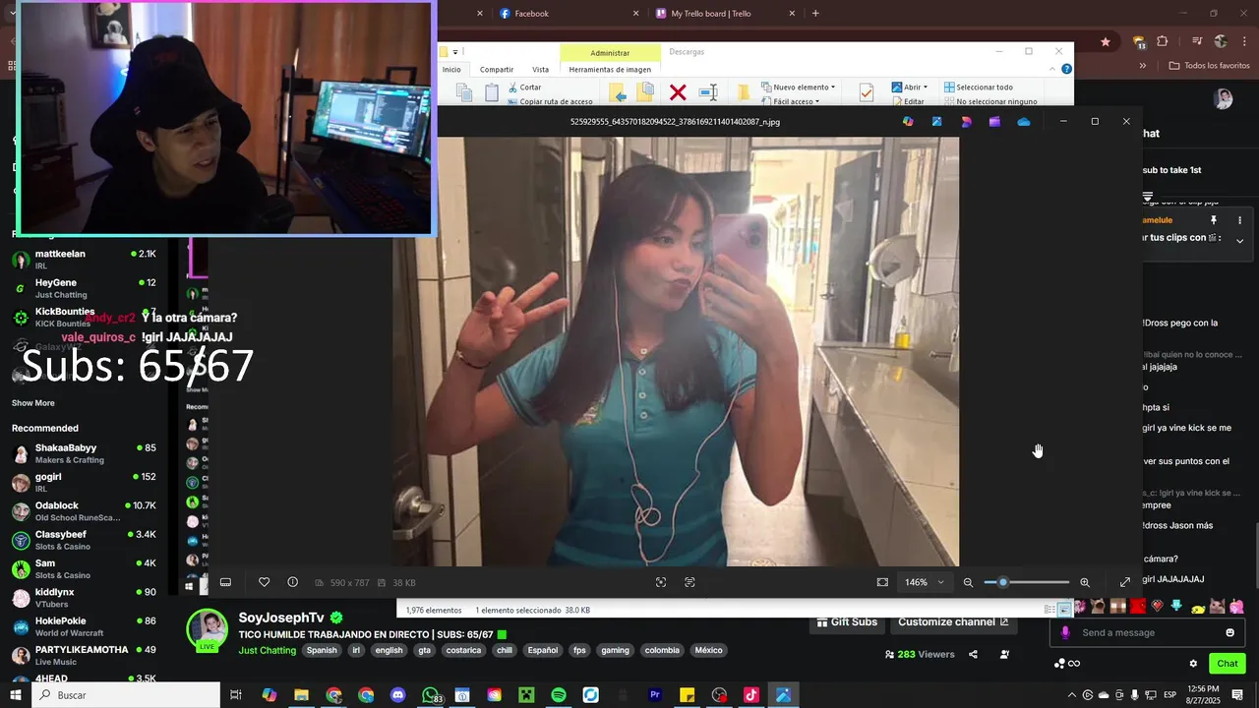Click the taskbar Buscar search box
Screen dimensions: 1259x708
tap(125, 695)
